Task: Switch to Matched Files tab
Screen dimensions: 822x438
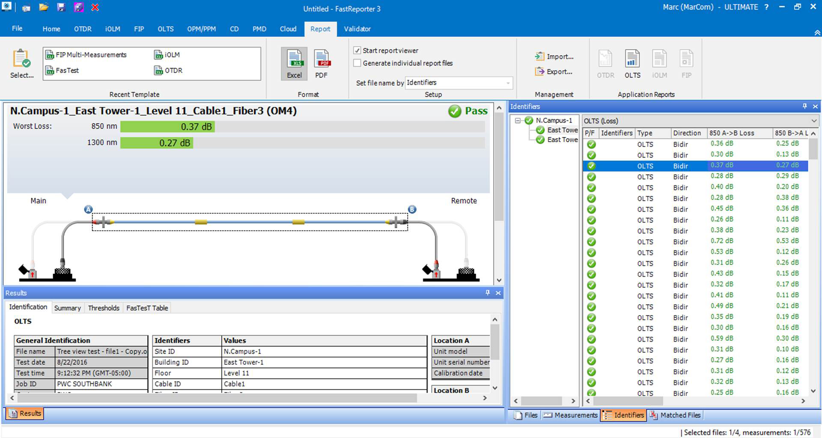Action: [675, 415]
